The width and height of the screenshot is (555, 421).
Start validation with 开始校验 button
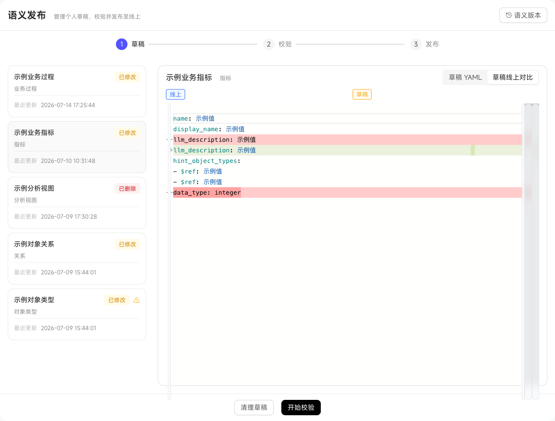[301, 408]
